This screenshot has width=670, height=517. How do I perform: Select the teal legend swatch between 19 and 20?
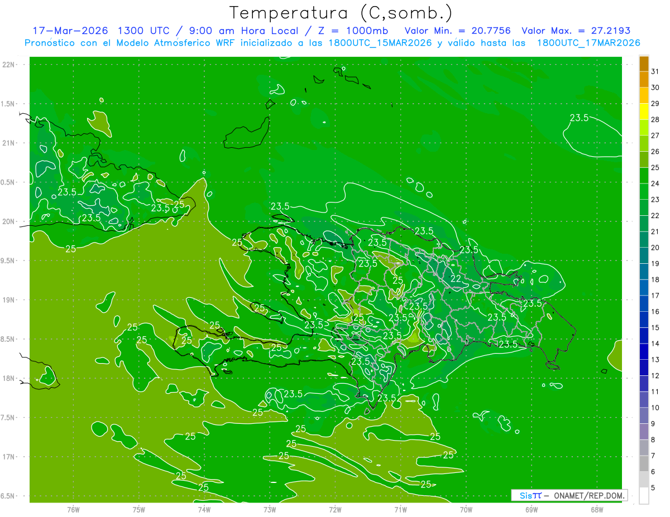click(644, 255)
